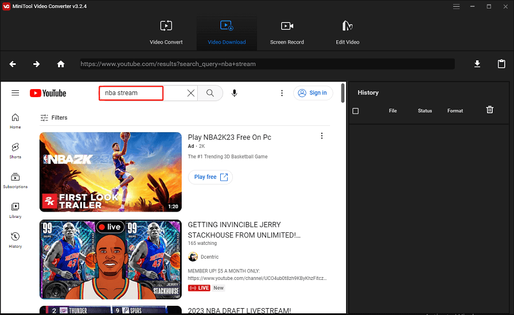Click the clipboard paste icon

click(x=501, y=64)
